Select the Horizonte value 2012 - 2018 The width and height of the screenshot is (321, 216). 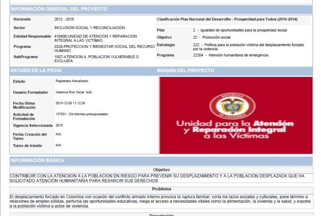point(64,19)
